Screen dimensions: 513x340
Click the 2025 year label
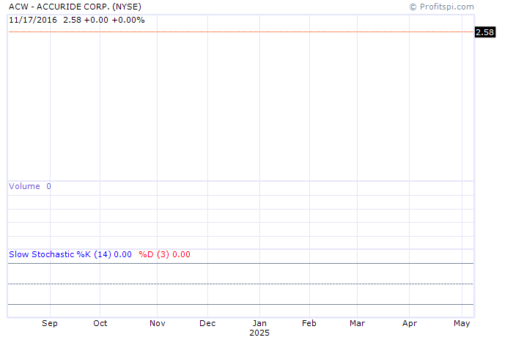[259, 333]
